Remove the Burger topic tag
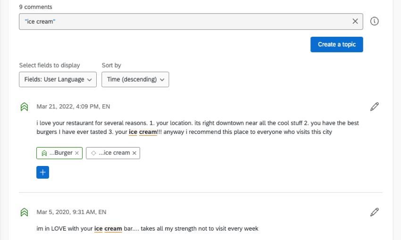 coord(77,153)
